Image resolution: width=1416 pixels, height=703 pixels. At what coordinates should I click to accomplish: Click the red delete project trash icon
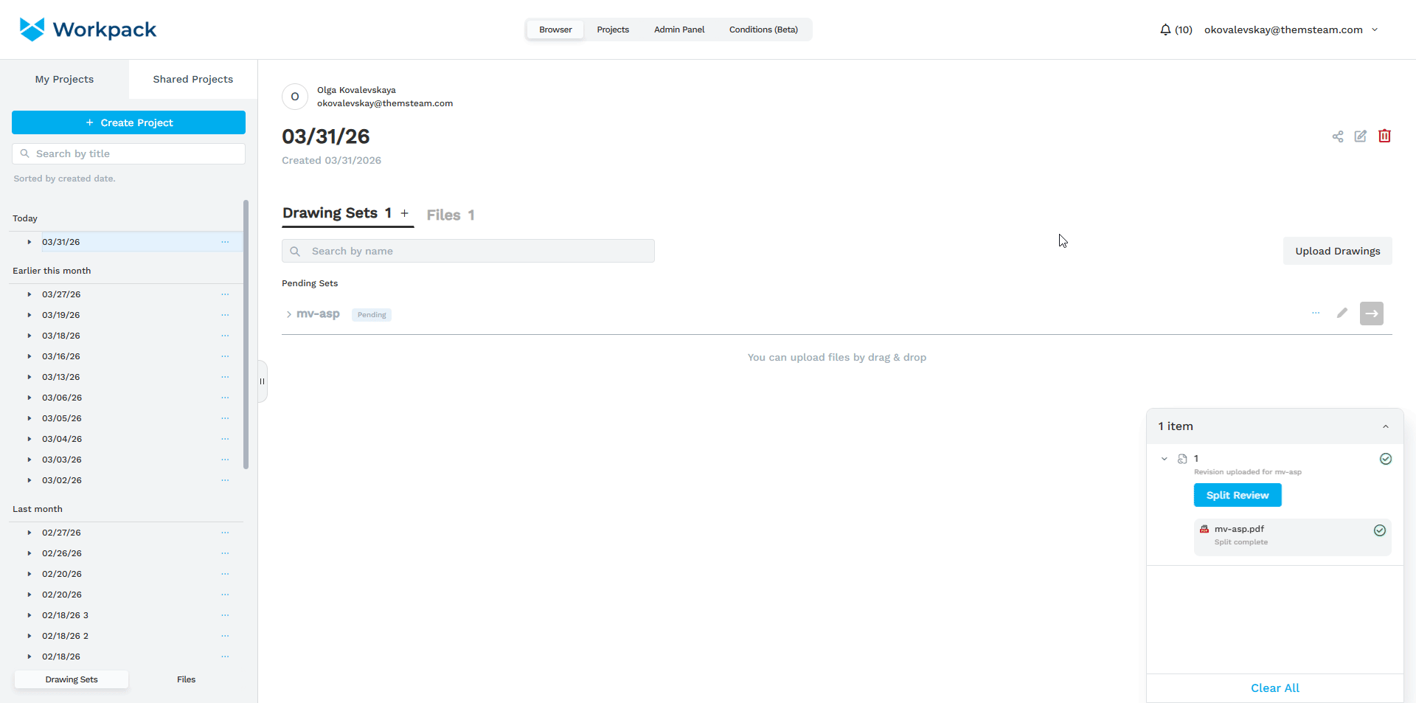pyautogui.click(x=1384, y=136)
